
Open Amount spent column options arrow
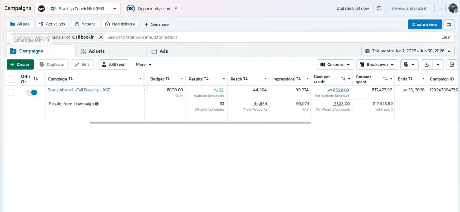(x=391, y=79)
